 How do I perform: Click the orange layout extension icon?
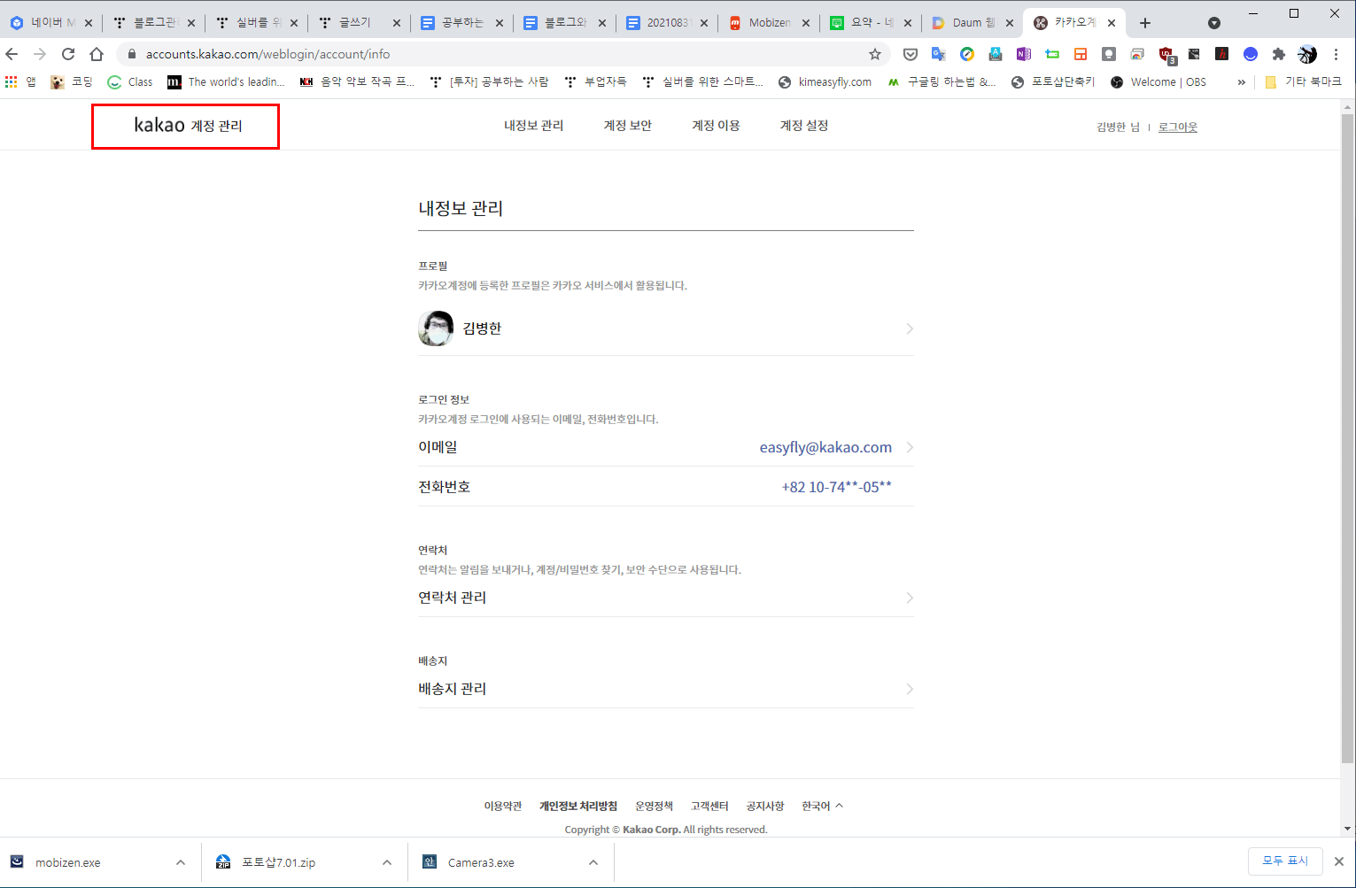tap(1081, 54)
